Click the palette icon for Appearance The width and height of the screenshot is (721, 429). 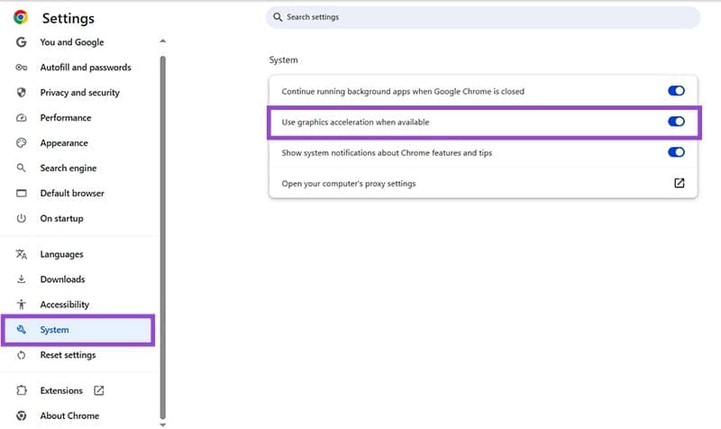click(x=21, y=143)
